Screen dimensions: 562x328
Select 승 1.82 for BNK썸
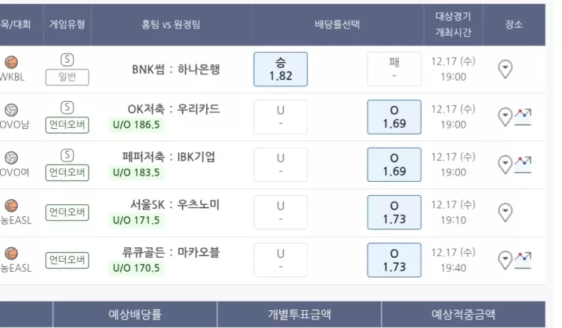click(x=280, y=69)
